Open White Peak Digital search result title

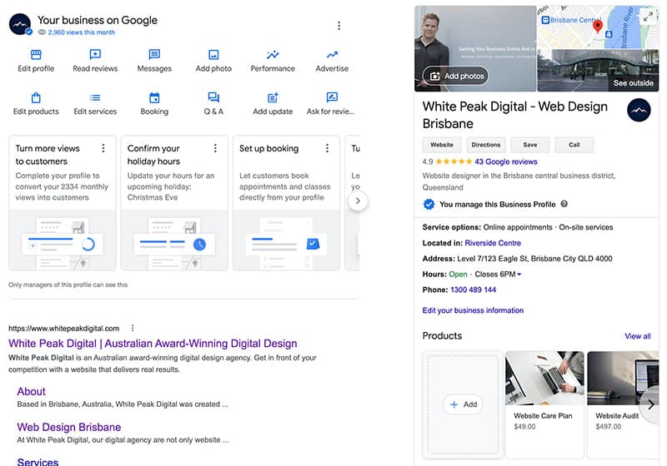point(153,344)
